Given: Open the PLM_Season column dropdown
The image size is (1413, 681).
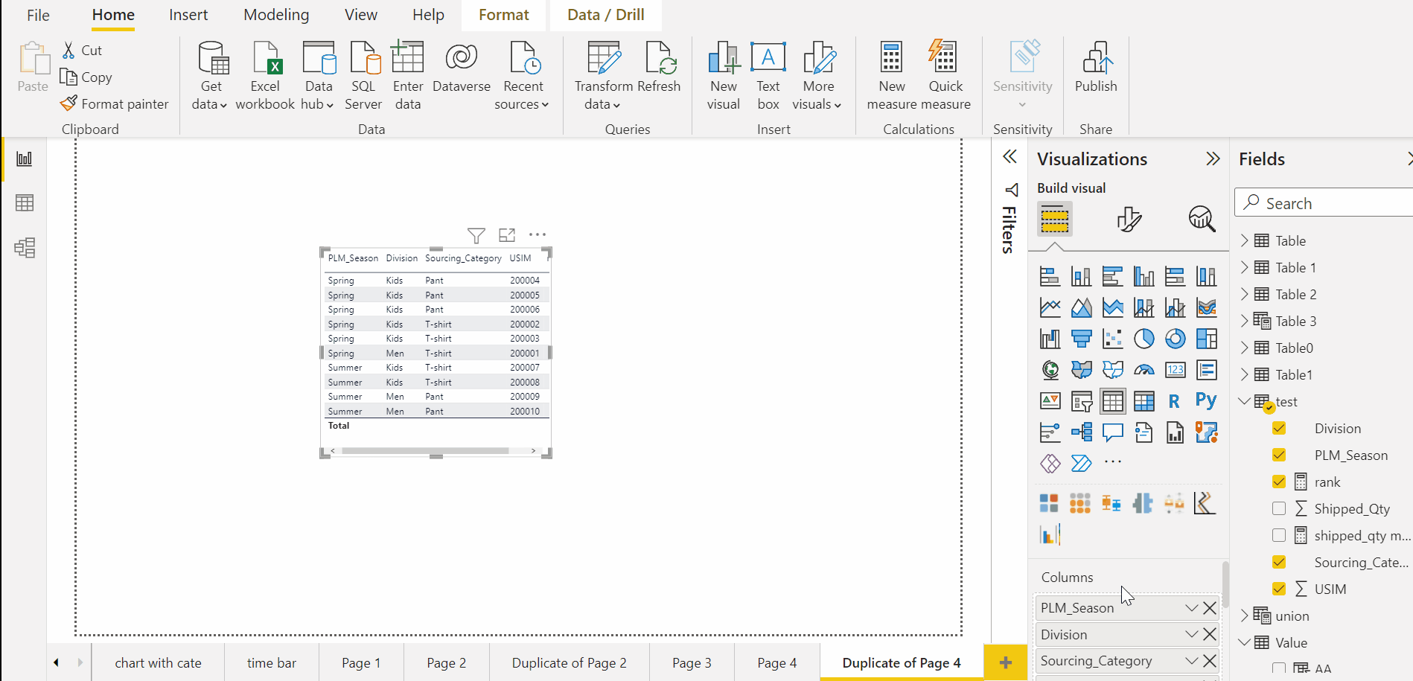Looking at the screenshot, I should coord(1191,607).
